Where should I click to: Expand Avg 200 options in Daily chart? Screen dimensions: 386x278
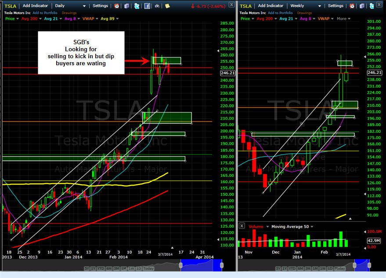40,19
